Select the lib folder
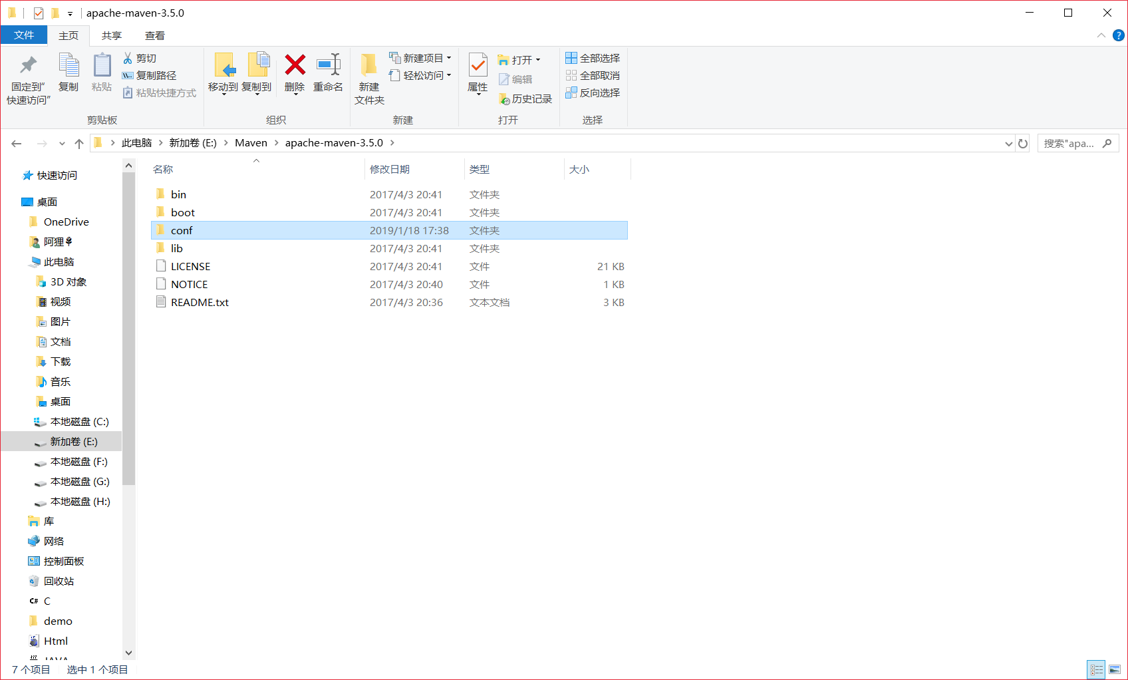1128x680 pixels. point(389,248)
